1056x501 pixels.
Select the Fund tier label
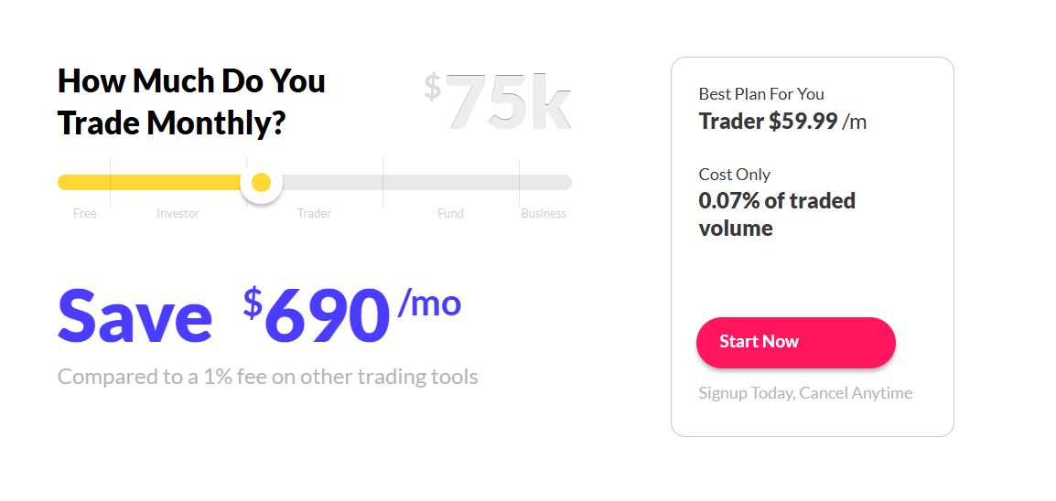pos(450,213)
